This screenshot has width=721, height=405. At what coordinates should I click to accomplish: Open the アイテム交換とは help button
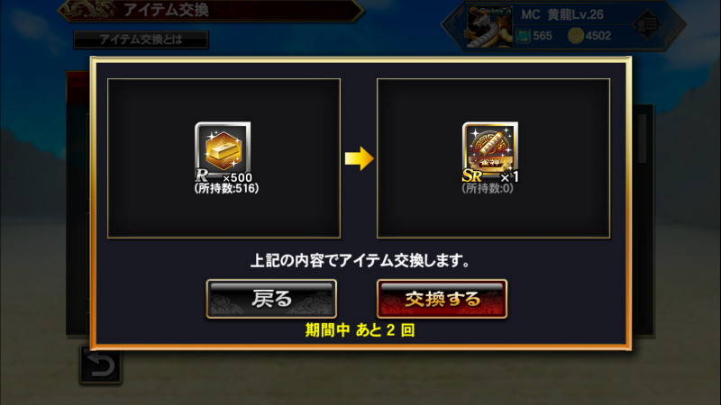coord(141,40)
